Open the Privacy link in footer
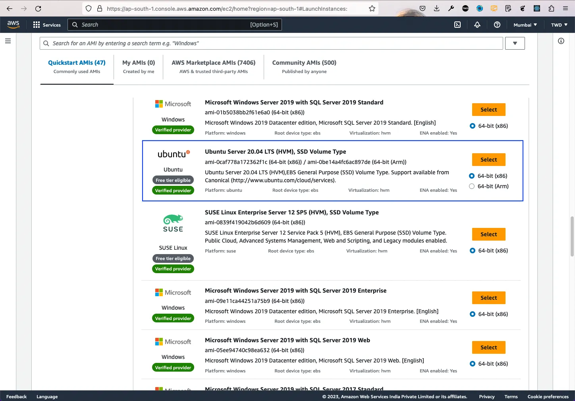575x401 pixels. coord(486,397)
